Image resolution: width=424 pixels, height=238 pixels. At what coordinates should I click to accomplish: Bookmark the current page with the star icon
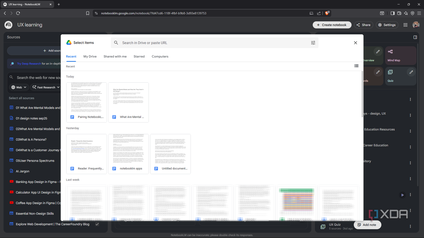click(x=87, y=13)
